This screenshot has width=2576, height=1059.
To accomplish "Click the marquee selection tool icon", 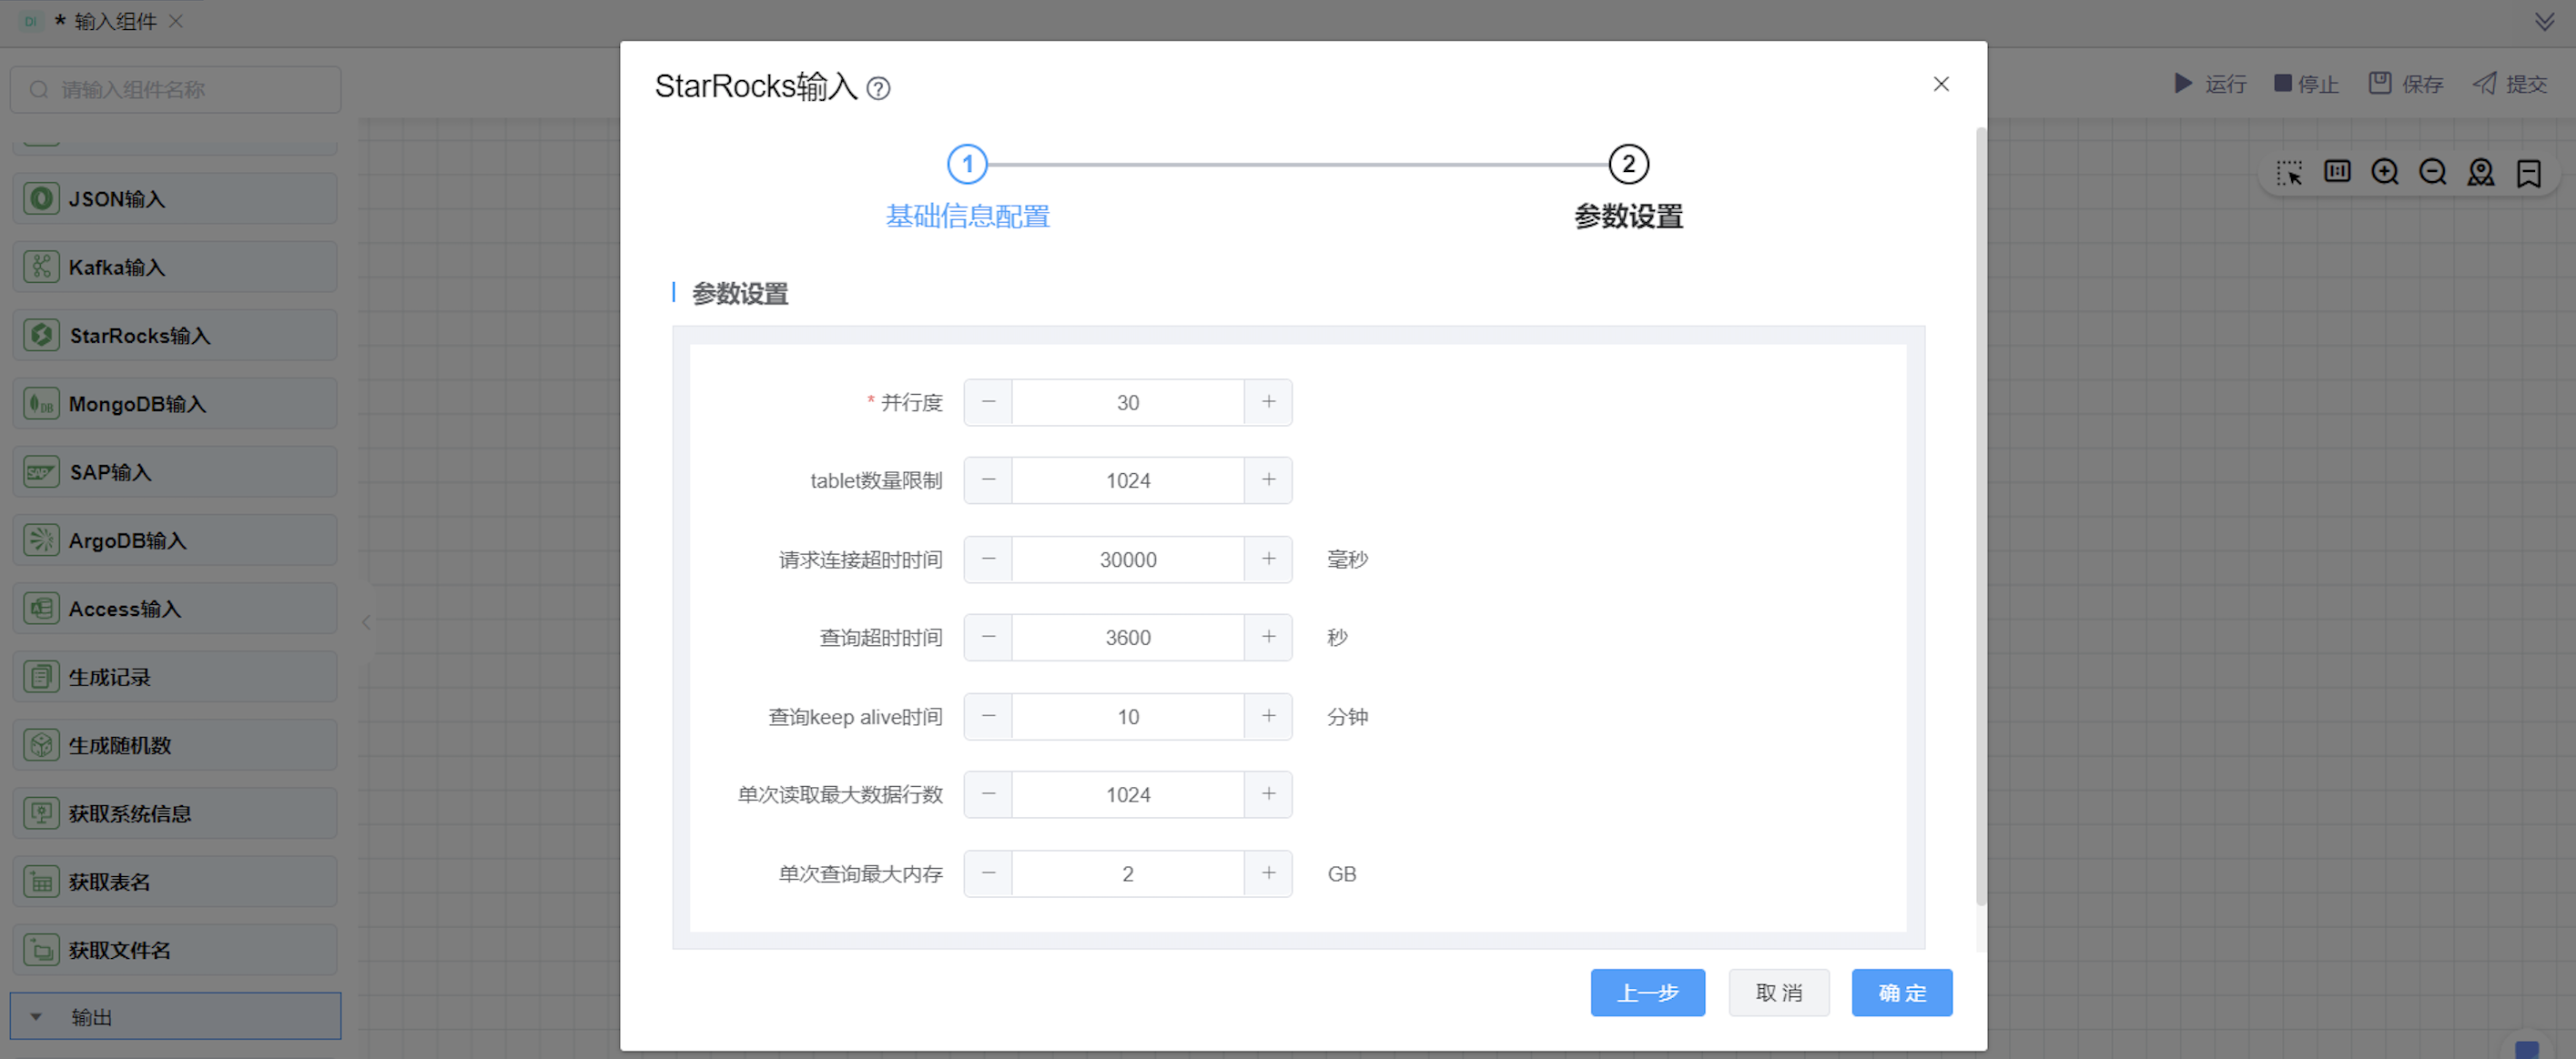I will pyautogui.click(x=2288, y=172).
